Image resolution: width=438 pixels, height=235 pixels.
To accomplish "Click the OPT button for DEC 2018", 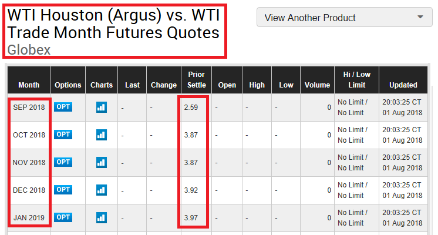I will (x=63, y=190).
